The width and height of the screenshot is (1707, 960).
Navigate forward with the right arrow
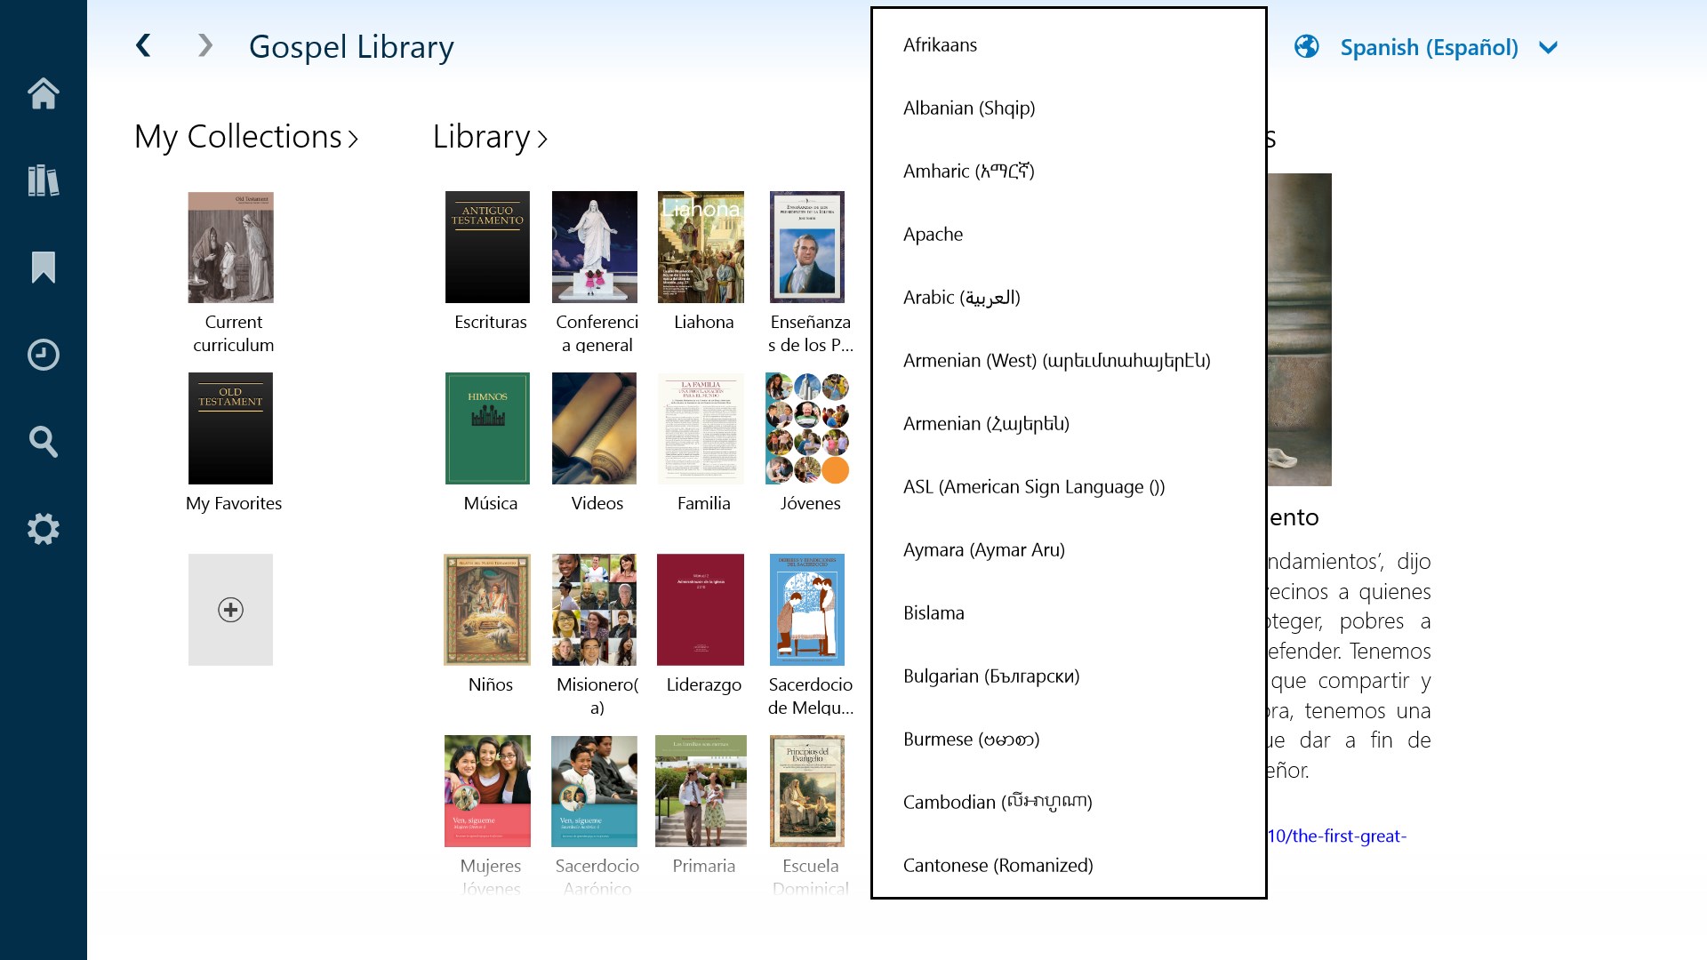(x=204, y=45)
